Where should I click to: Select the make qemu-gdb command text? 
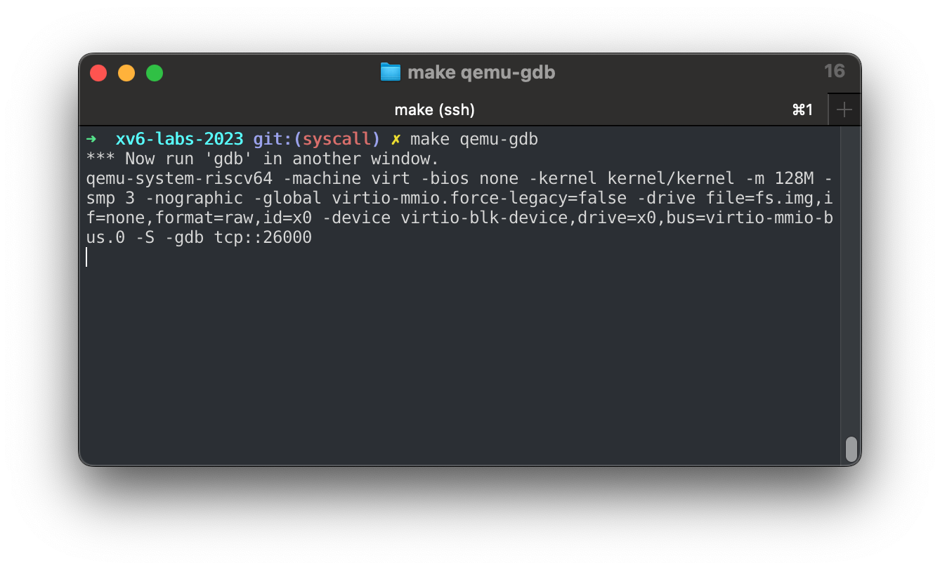(474, 139)
